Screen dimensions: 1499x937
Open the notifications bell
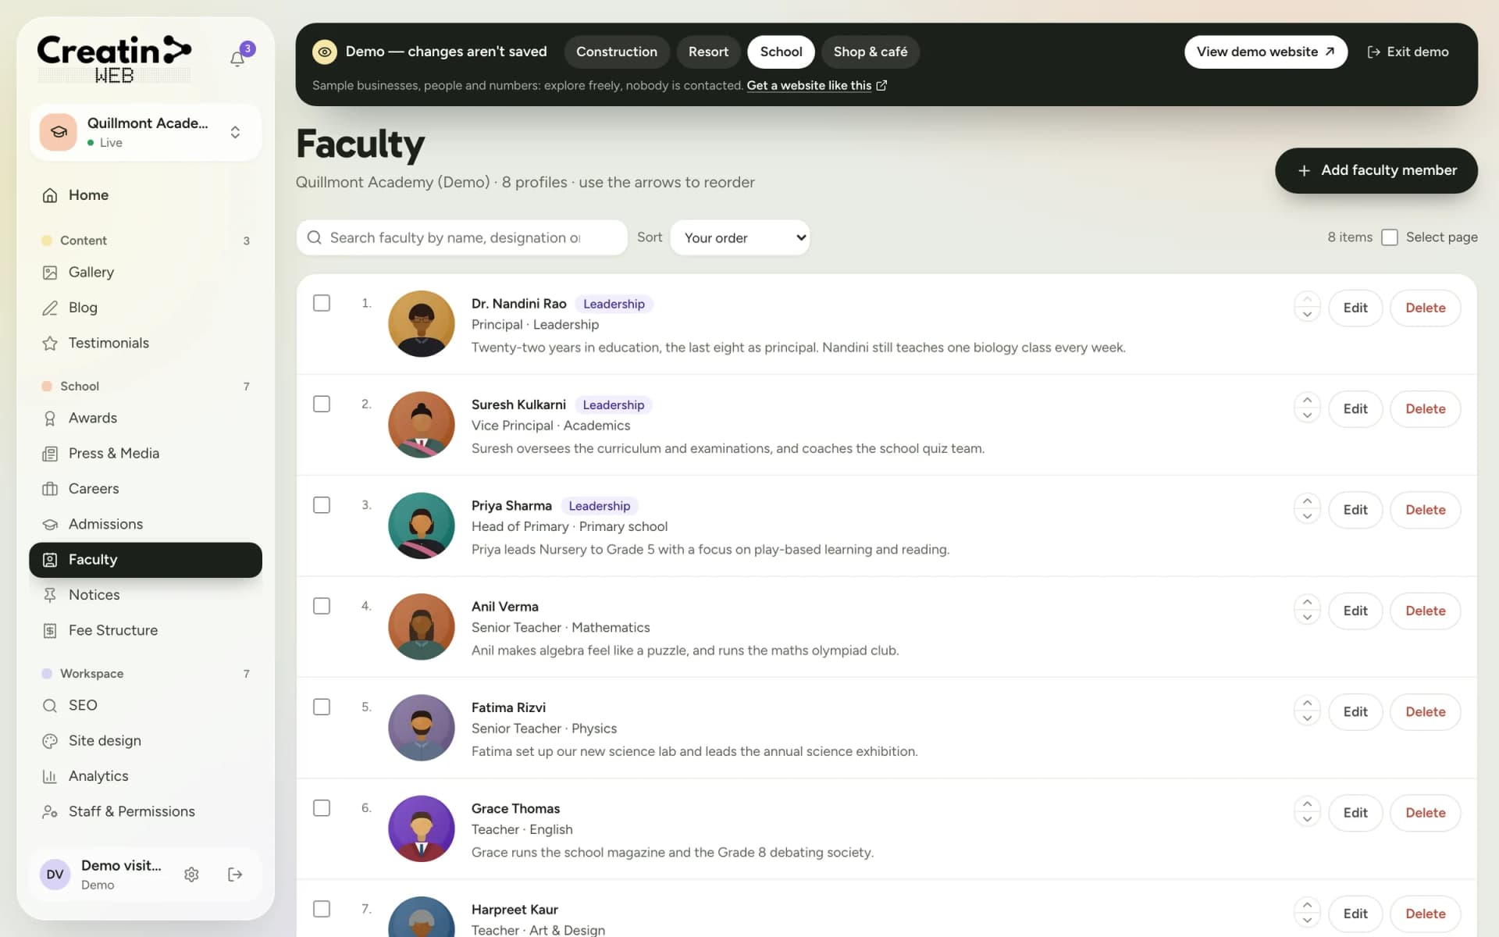pos(237,59)
